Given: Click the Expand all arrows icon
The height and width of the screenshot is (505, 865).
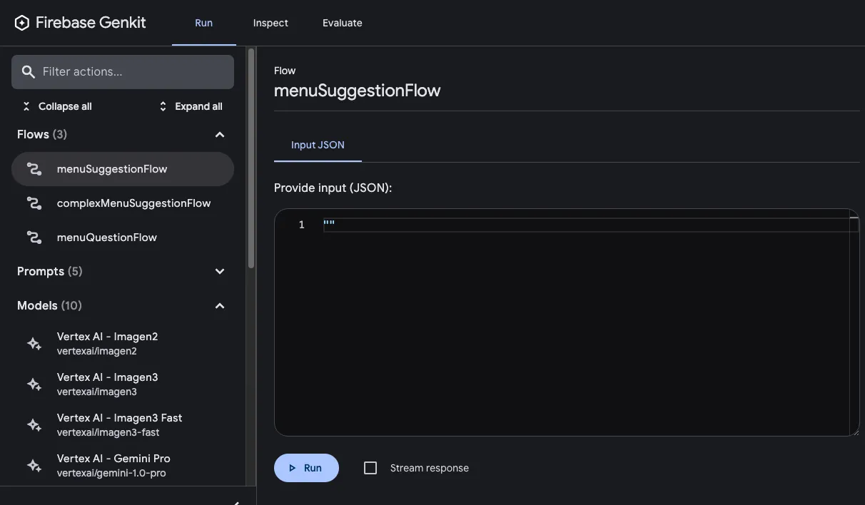Looking at the screenshot, I should tap(163, 106).
